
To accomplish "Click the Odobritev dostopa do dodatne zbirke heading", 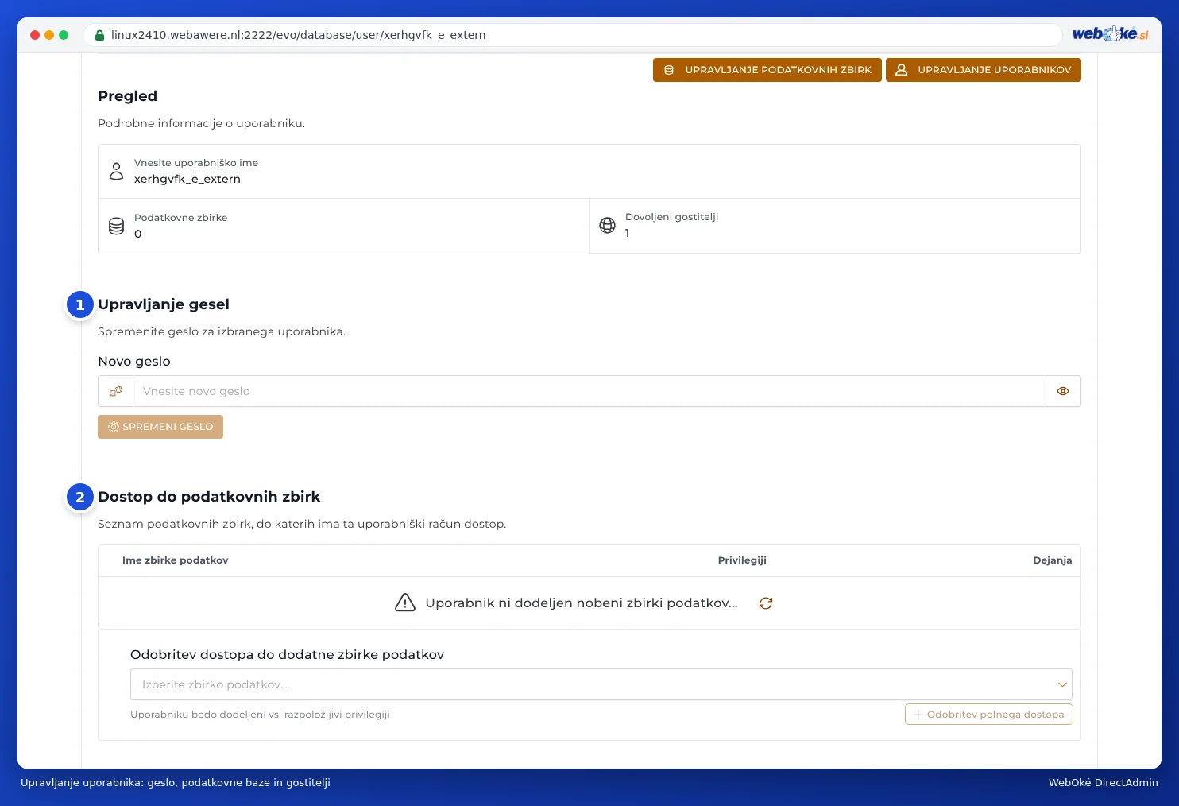I will (x=288, y=655).
